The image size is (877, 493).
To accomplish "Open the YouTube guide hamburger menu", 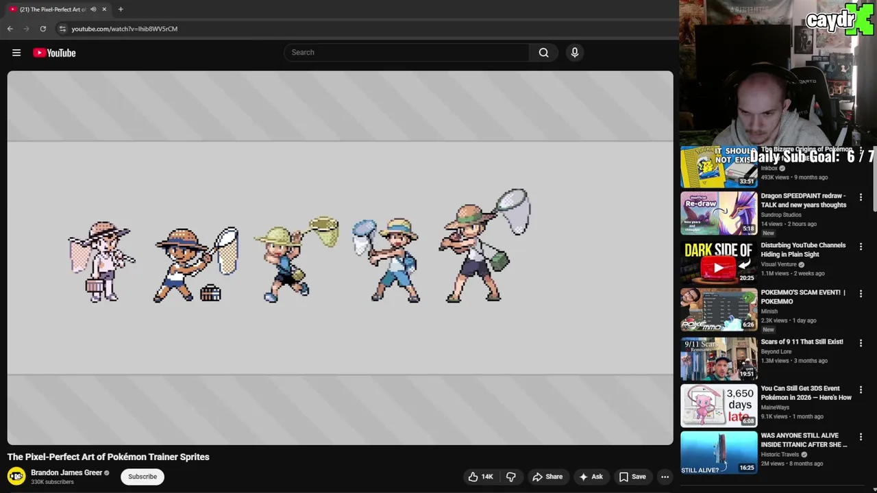I will (x=16, y=53).
